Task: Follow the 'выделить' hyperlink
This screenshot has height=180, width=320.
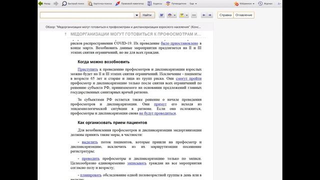Action: click(x=90, y=142)
